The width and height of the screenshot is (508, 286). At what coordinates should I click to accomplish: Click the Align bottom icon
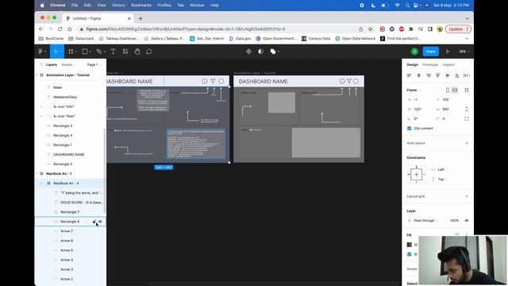[x=457, y=75]
